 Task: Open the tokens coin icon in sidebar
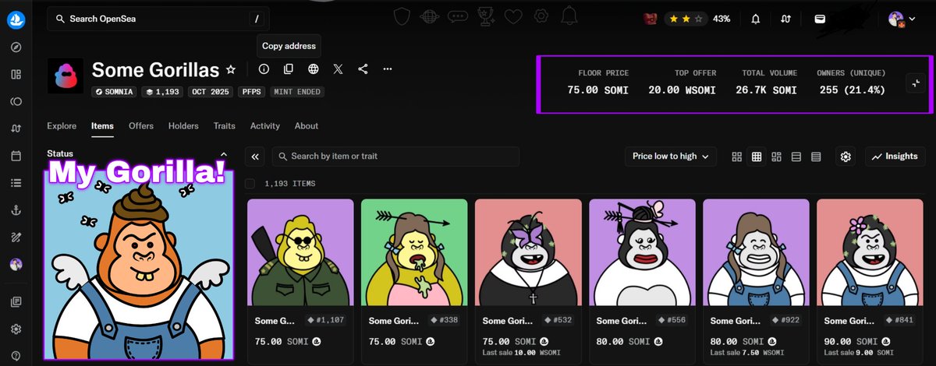pyautogui.click(x=16, y=101)
